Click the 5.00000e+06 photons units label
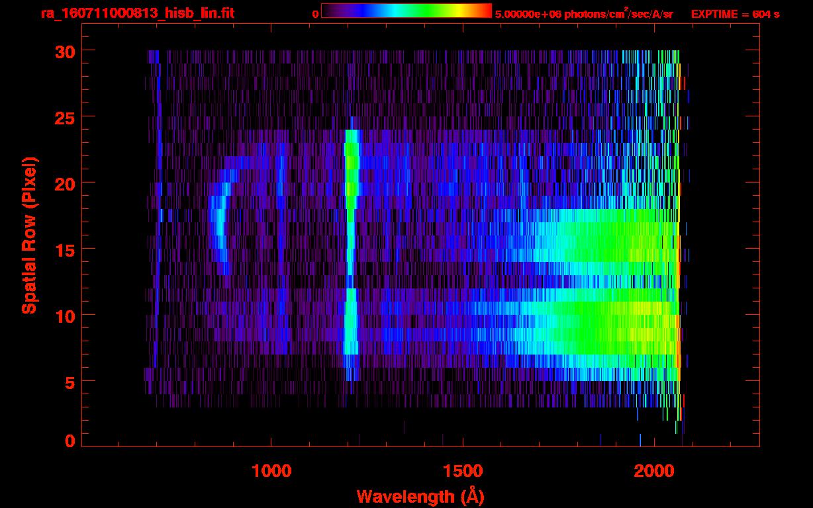Image resolution: width=813 pixels, height=508 pixels. coord(583,14)
